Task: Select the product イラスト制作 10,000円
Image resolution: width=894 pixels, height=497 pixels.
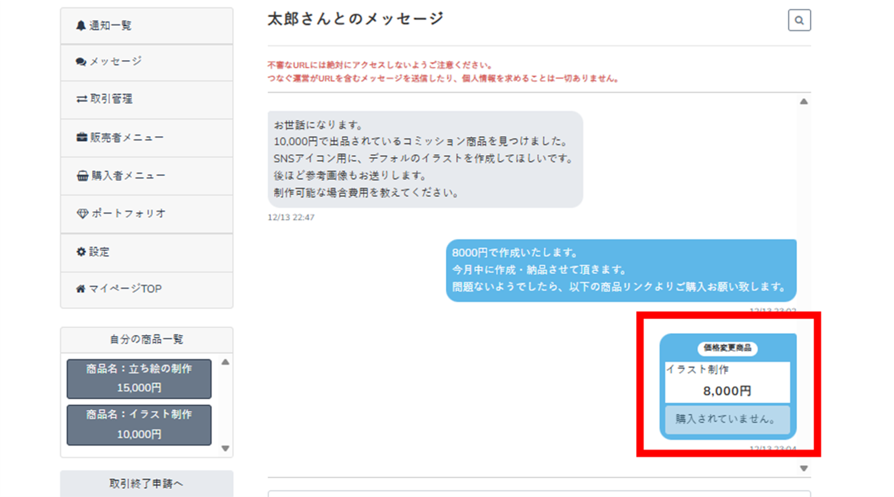Action: [139, 425]
